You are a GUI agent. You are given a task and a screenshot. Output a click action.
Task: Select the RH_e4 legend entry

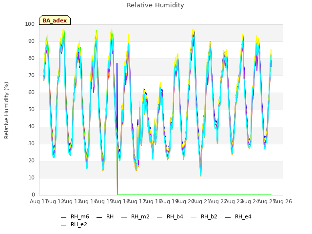(238, 216)
